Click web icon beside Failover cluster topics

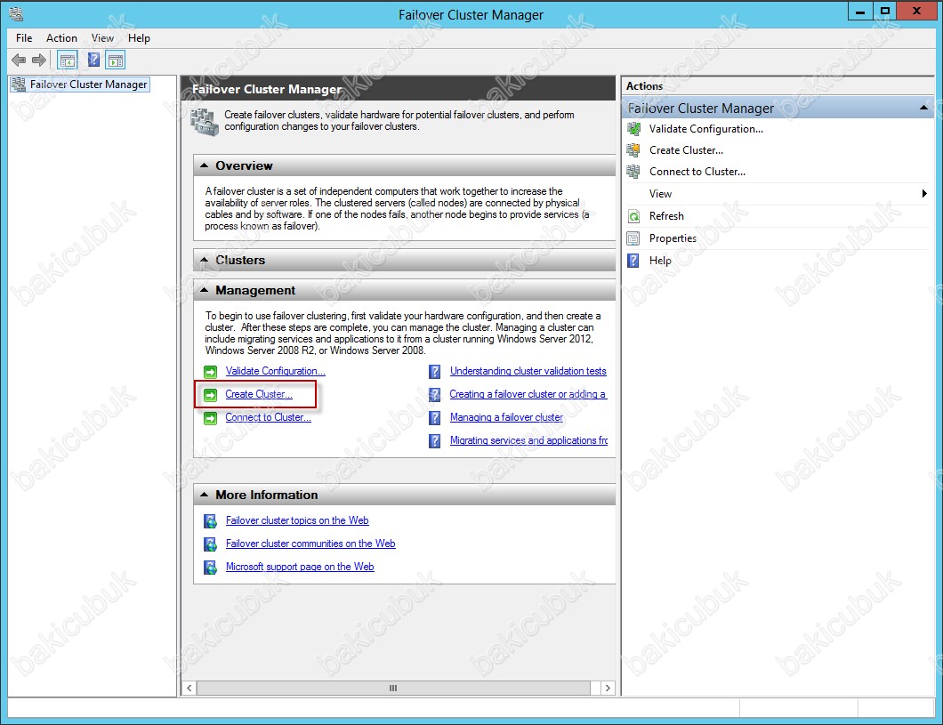(x=210, y=521)
